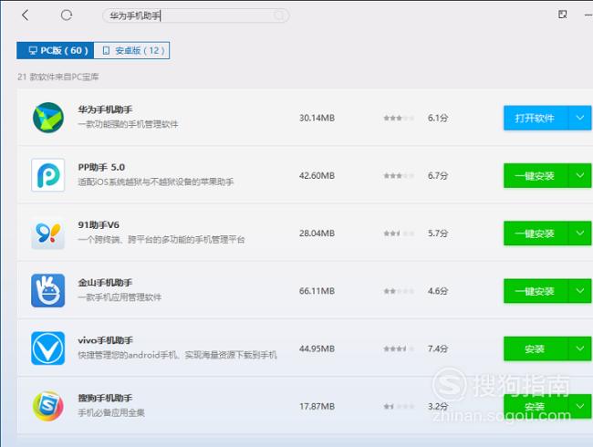Screen dimensions: 593x447
Task: Click the 3.2分 score
Action: pos(438,407)
